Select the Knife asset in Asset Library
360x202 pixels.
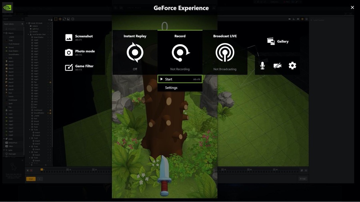pos(13,58)
